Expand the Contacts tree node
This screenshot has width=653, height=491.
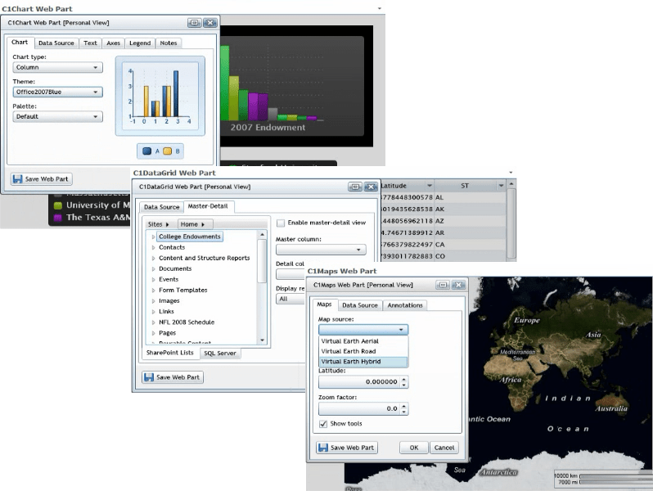[x=153, y=248]
